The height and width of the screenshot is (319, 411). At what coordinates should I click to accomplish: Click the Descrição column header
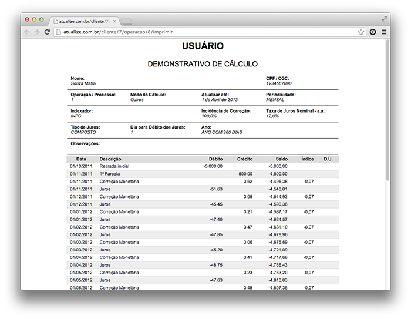[110, 159]
